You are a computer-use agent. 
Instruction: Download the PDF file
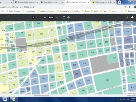point(127,17)
